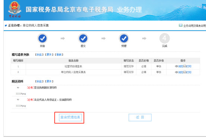Open 1111#png under 营业执照副本复印件
206x138 pixels.
tap(21, 94)
